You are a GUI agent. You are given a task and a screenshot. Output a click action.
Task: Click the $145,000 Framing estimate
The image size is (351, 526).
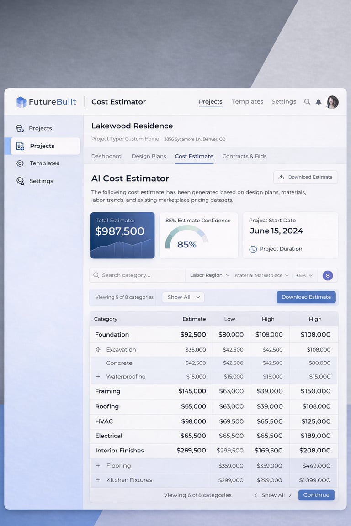coord(192,391)
